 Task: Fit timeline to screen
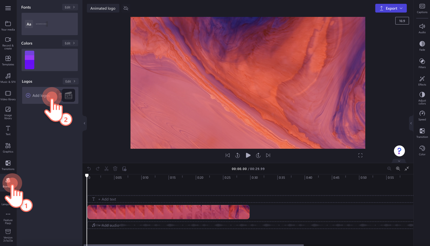pyautogui.click(x=407, y=169)
